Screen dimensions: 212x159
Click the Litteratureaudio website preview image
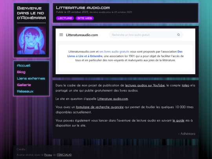pos(125,51)
